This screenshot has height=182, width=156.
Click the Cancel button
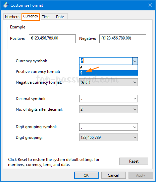[113, 175]
